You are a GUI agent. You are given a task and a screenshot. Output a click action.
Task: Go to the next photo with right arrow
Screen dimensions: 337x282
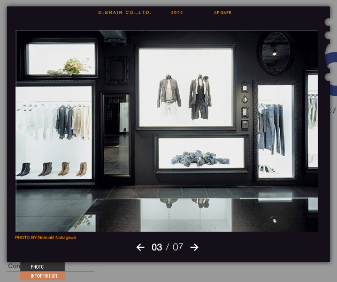point(194,247)
